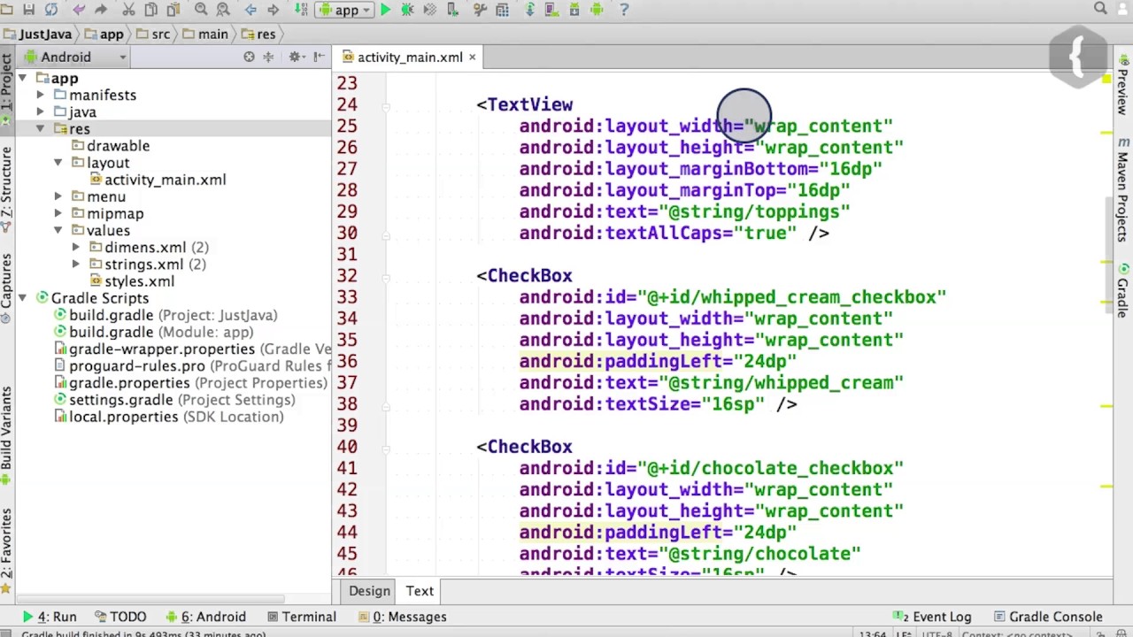Collapse the values folder arrow
The width and height of the screenshot is (1133, 637).
[58, 230]
